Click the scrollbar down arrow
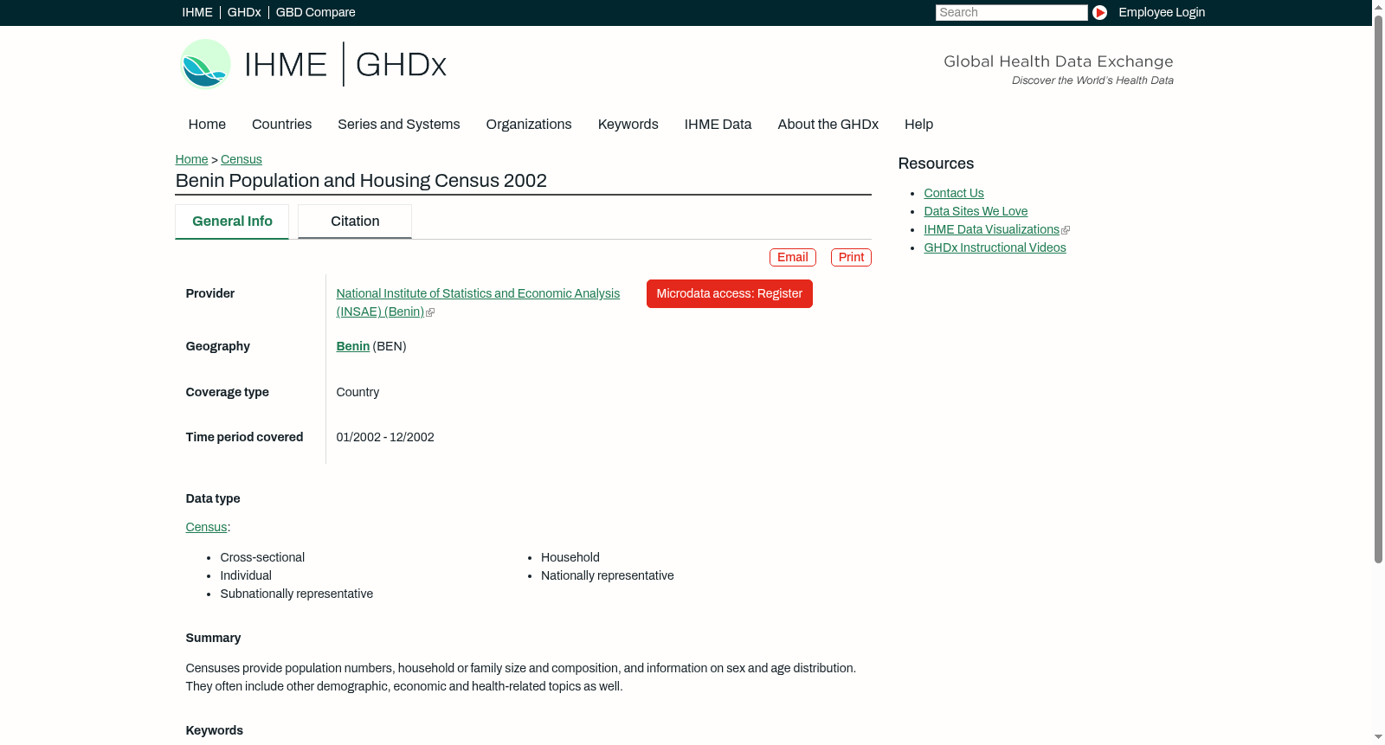The height and width of the screenshot is (745, 1385). [x=1378, y=738]
